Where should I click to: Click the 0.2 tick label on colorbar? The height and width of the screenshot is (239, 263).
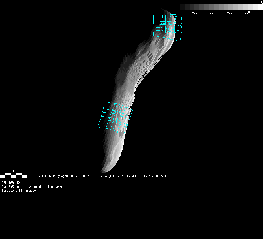[x=194, y=12]
